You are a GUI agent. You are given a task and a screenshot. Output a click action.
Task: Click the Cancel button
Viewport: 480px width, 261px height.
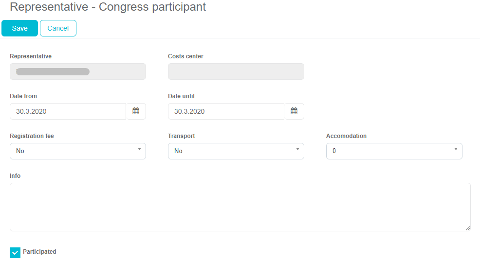(x=58, y=28)
